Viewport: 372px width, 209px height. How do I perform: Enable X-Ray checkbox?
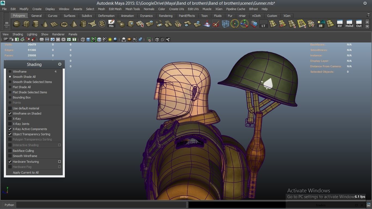click(x=10, y=119)
